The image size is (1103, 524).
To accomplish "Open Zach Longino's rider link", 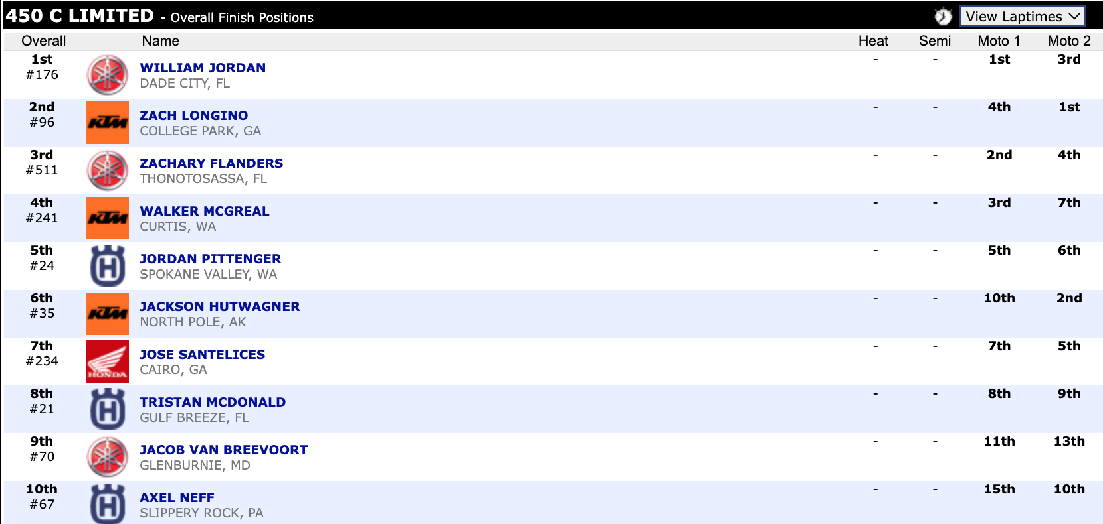I will pos(193,115).
